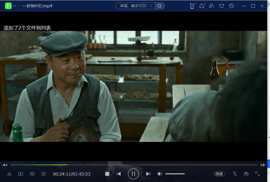
Task: Click the PC screen icon
Action: point(44,174)
